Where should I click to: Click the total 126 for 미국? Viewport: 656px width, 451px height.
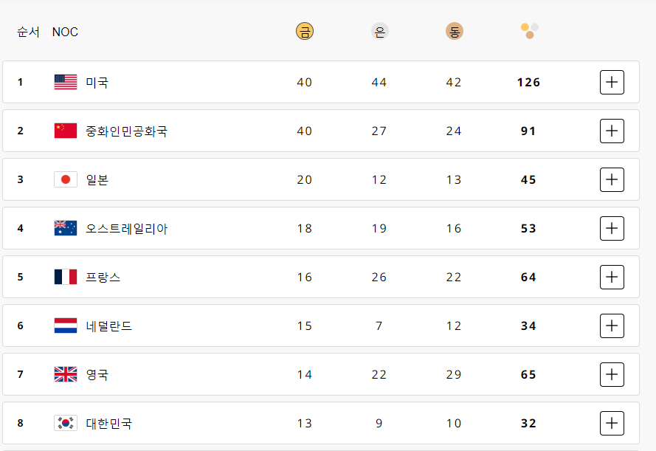coord(528,82)
